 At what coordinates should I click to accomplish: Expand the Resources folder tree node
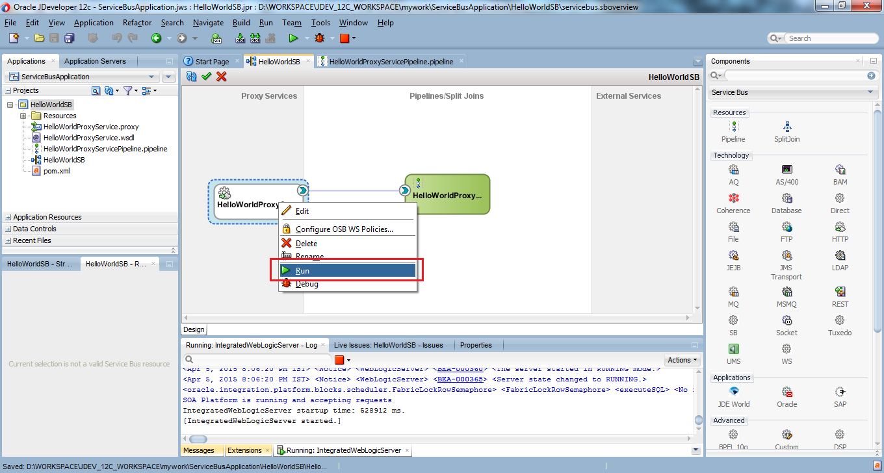(x=23, y=116)
